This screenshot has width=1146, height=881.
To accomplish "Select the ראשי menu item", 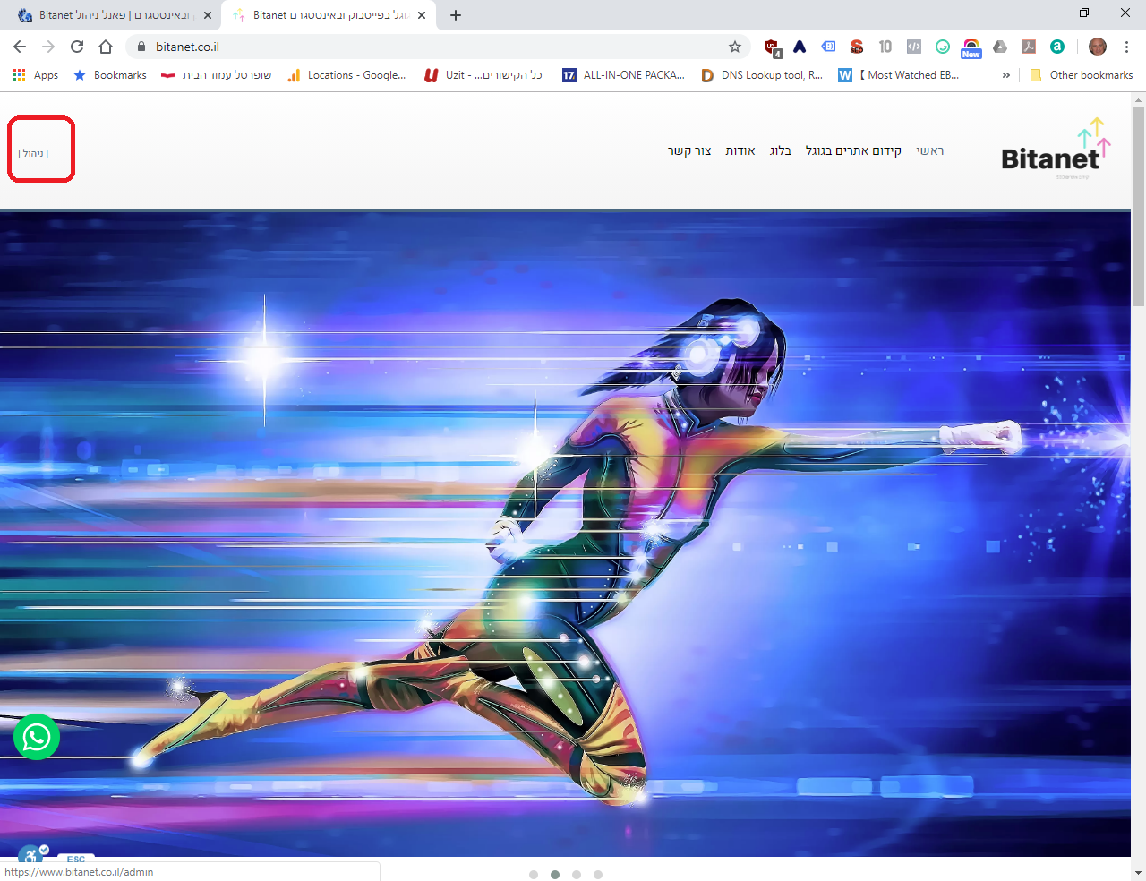I will (929, 150).
